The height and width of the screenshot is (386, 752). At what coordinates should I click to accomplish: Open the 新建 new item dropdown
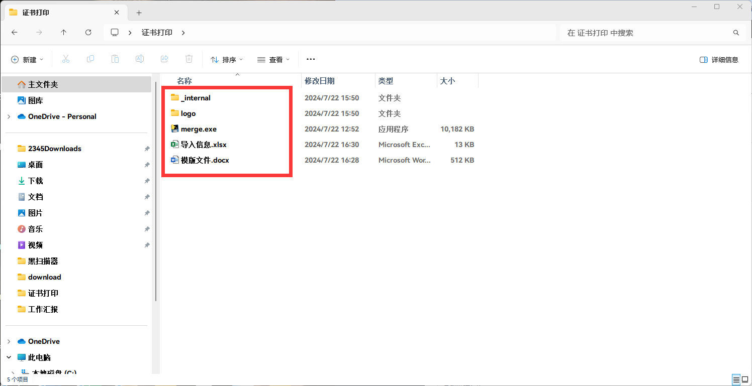tap(28, 59)
